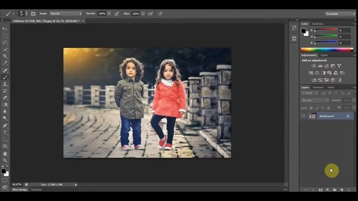Open the brush Mode dropdown
358x201 pixels.
(x=66, y=13)
